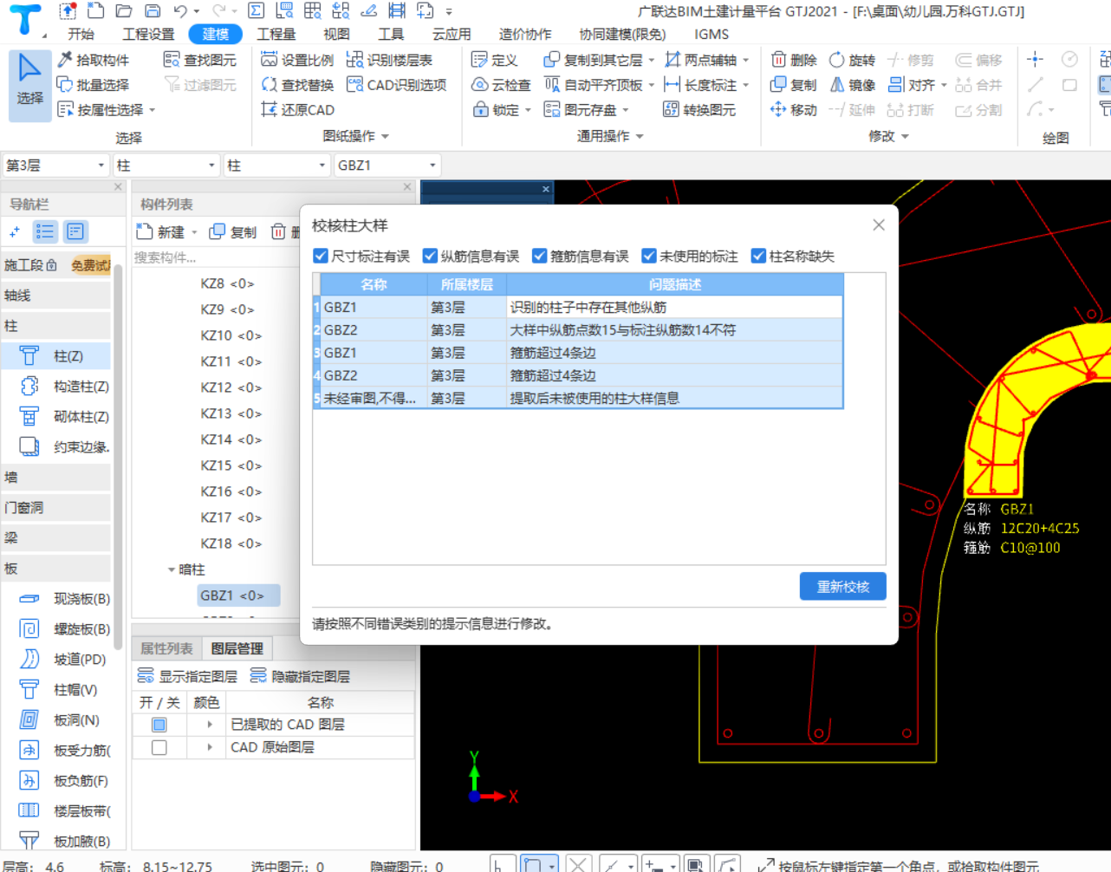Toggle 柱名称缺失 checkbox

(x=759, y=256)
